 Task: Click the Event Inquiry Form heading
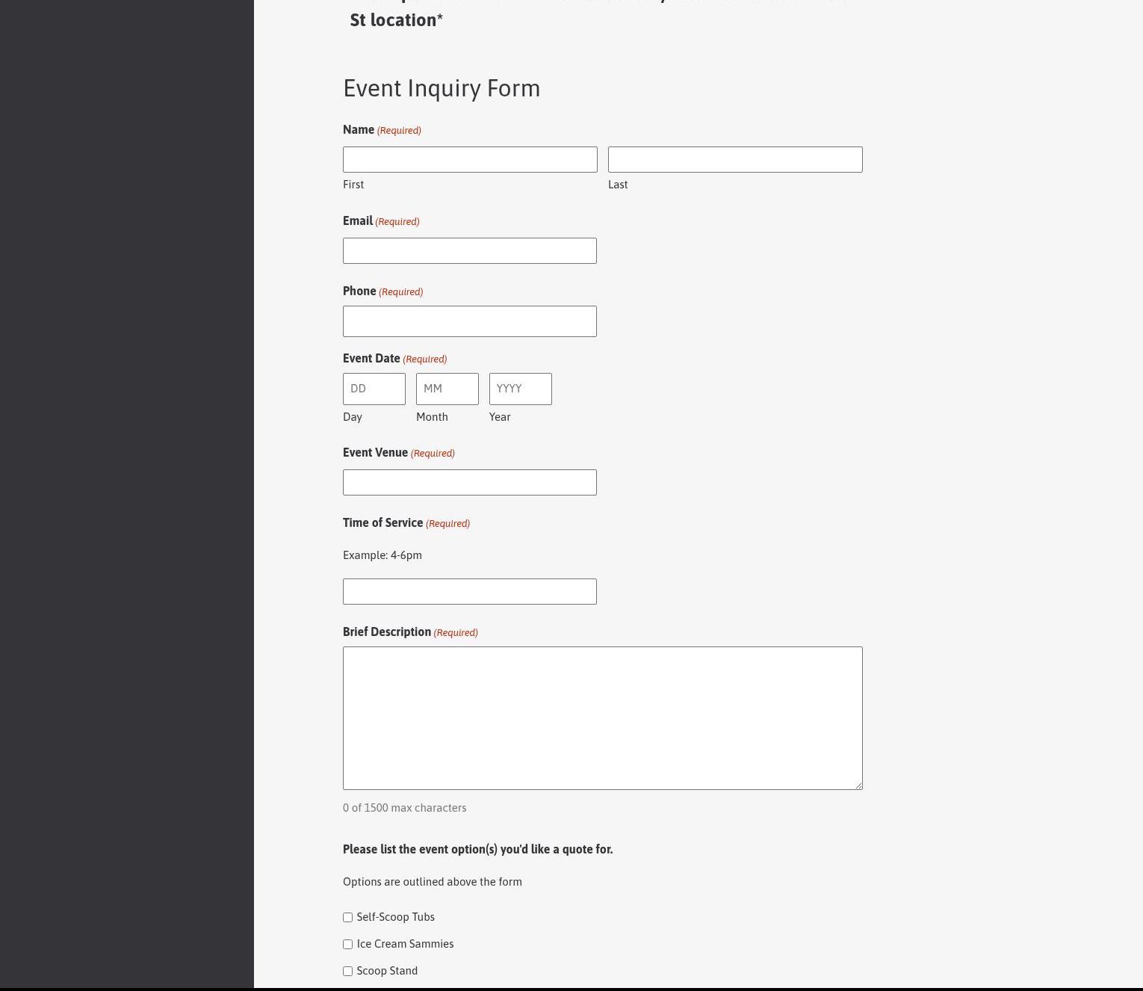click(x=442, y=88)
